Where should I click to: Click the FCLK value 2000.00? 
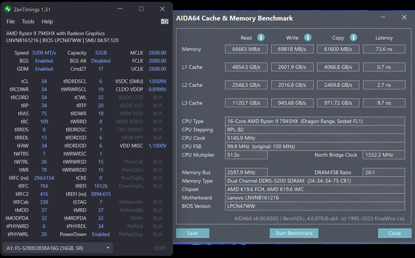[157, 61]
